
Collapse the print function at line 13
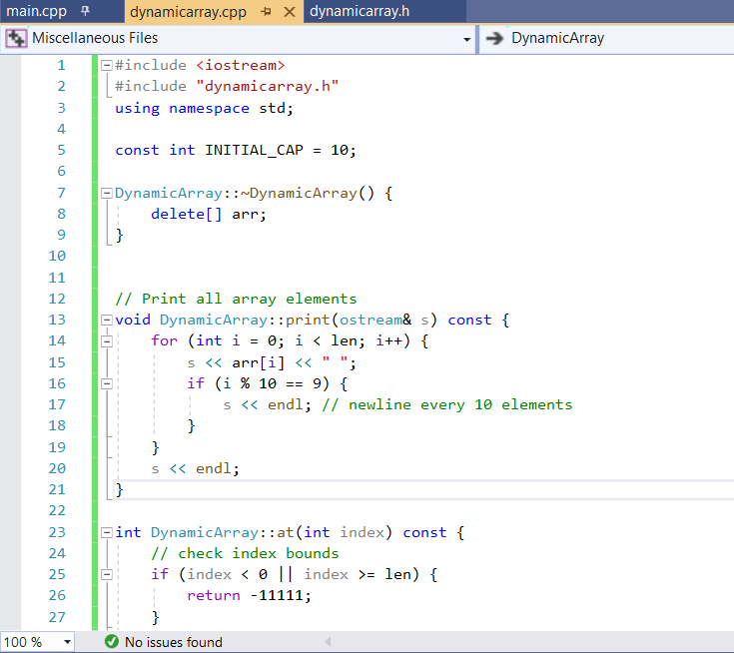[x=107, y=321]
